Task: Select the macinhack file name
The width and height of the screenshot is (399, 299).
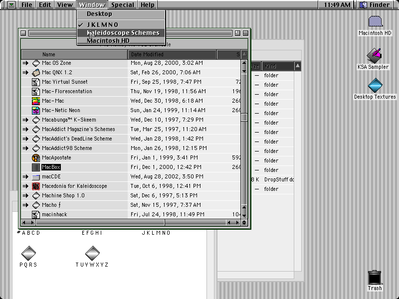Action: pyautogui.click(x=54, y=215)
